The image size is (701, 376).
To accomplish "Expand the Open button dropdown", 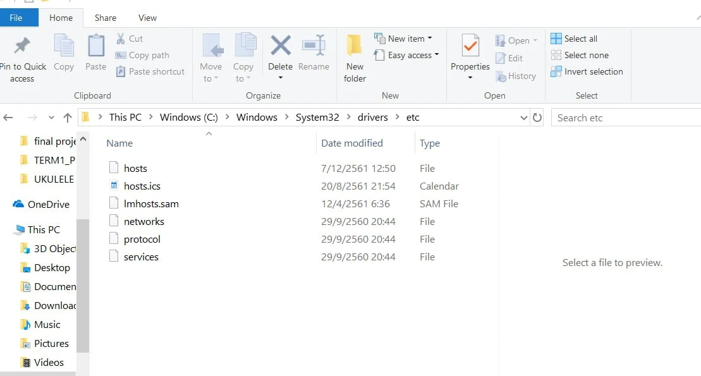I will click(535, 40).
